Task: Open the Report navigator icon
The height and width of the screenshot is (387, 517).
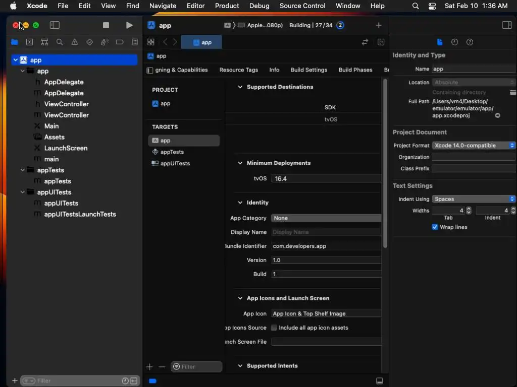Action: point(134,42)
